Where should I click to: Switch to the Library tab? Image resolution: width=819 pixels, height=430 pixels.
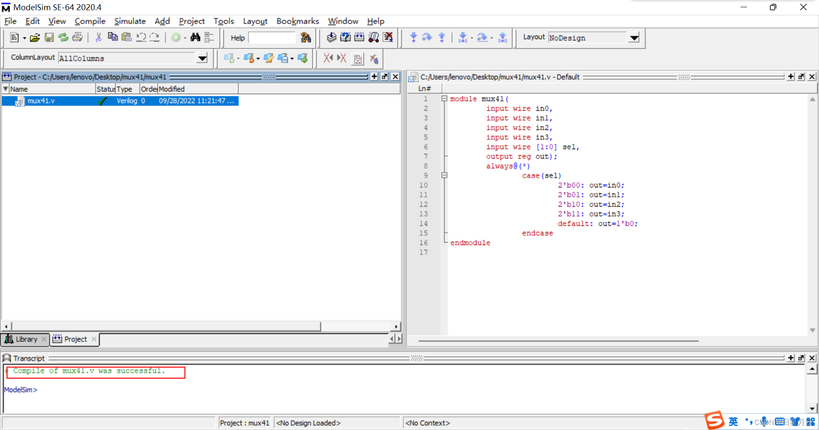[25, 339]
